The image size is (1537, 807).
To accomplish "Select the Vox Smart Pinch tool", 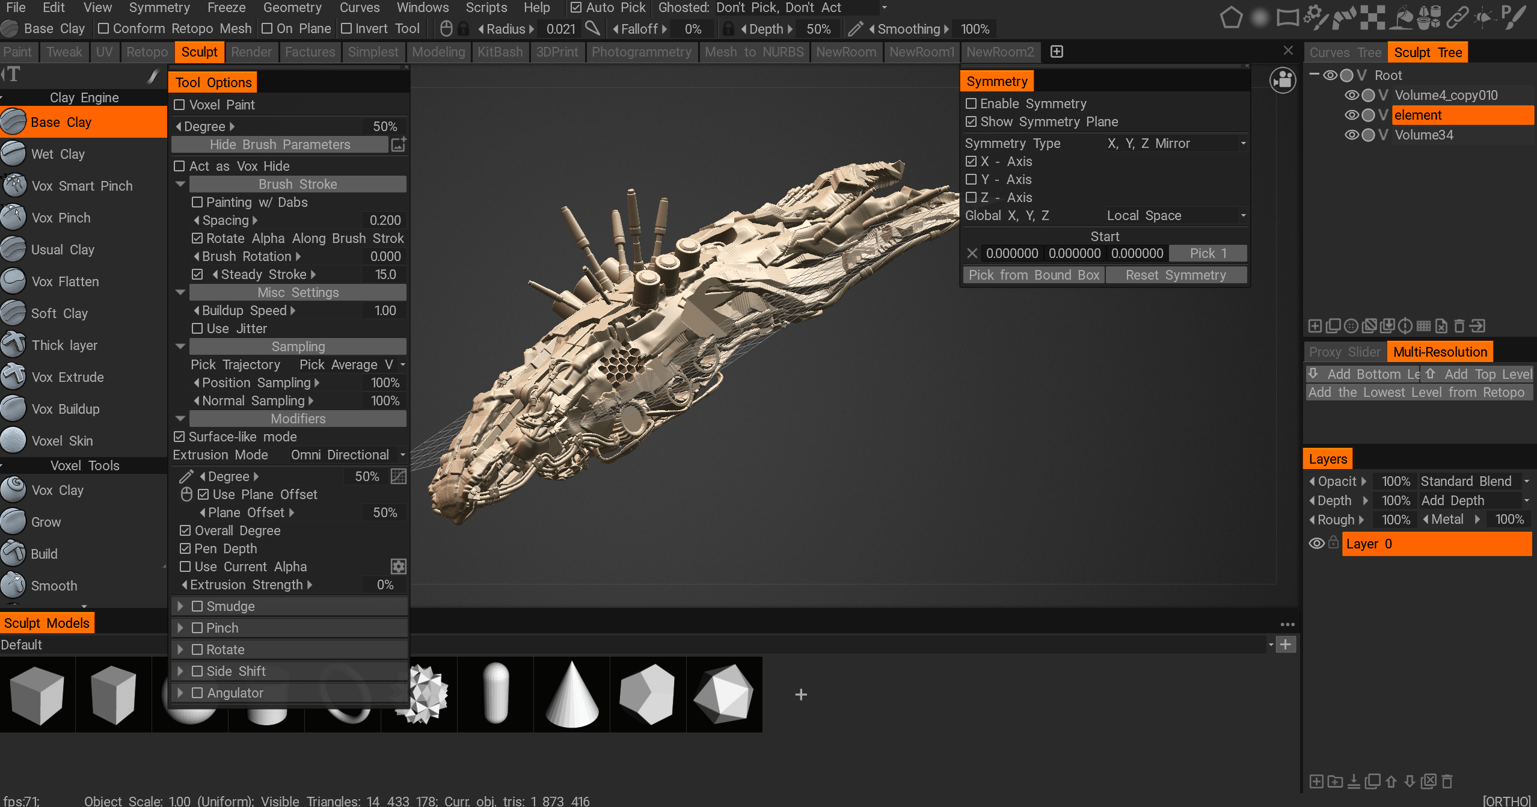I will click(83, 186).
